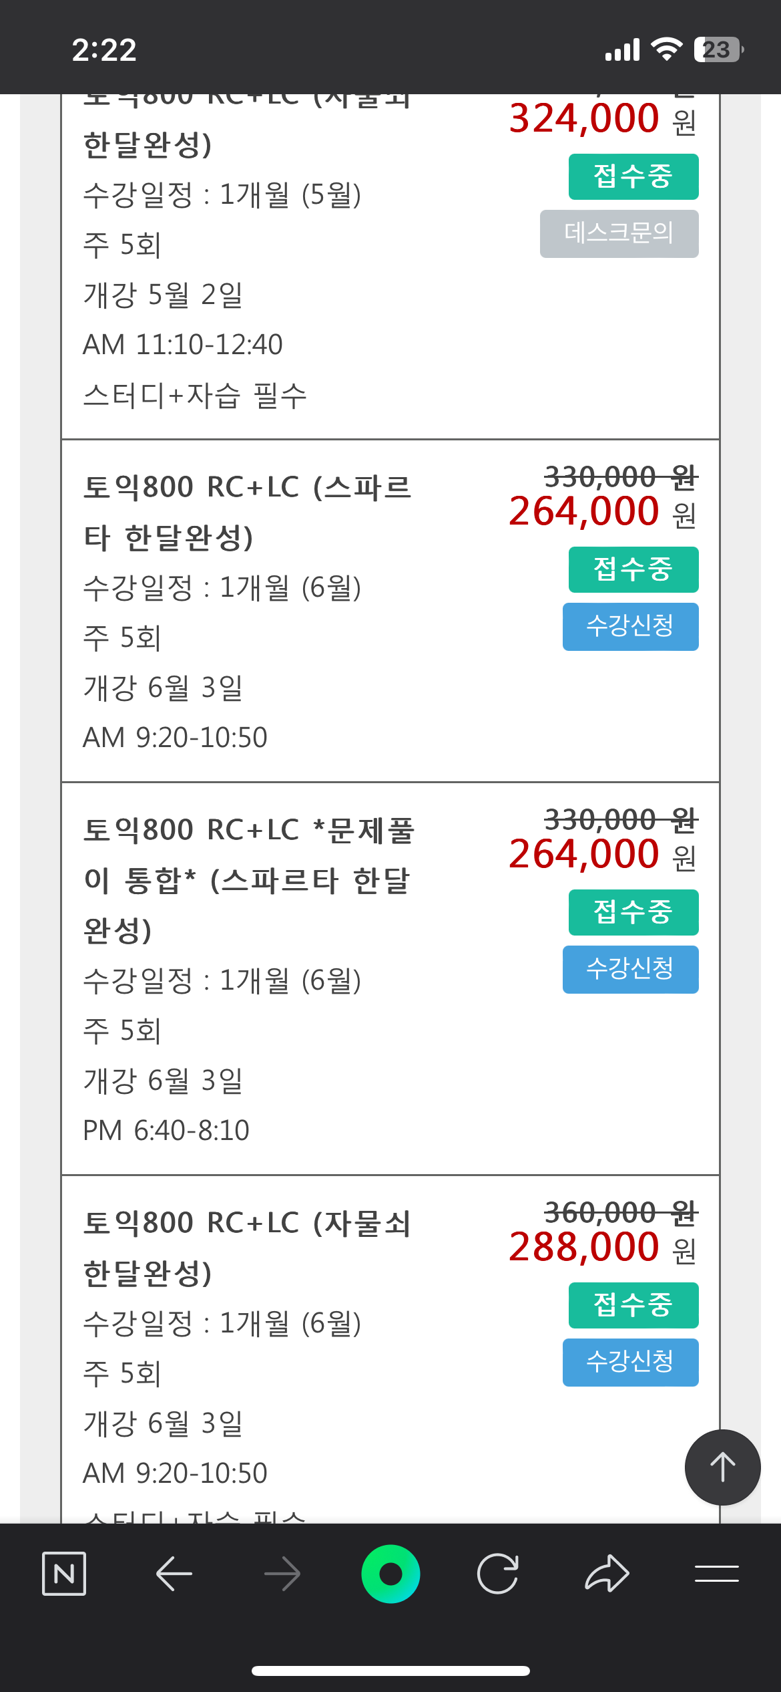Tap the forward arrow in browser bar
The height and width of the screenshot is (1692, 781).
[282, 1574]
